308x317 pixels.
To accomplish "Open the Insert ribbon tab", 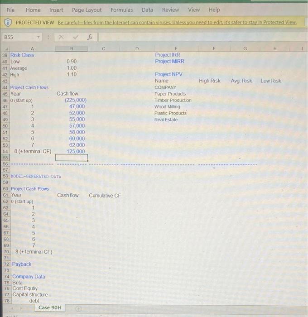I will click(56, 10).
